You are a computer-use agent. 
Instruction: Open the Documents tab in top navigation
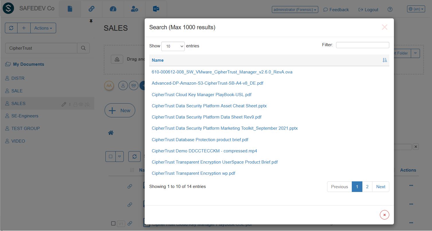tap(70, 9)
